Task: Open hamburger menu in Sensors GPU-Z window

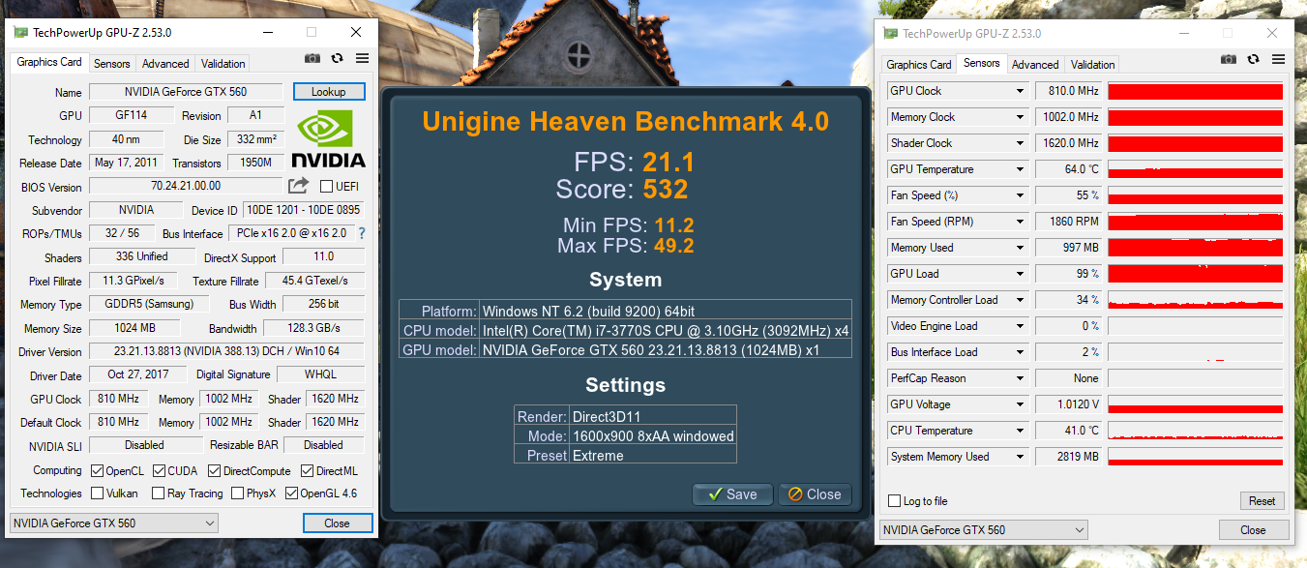Action: coord(1278,59)
